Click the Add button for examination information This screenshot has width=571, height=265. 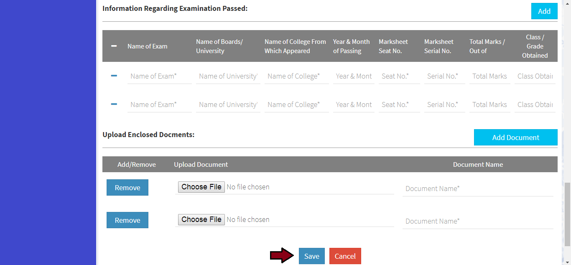544,11
